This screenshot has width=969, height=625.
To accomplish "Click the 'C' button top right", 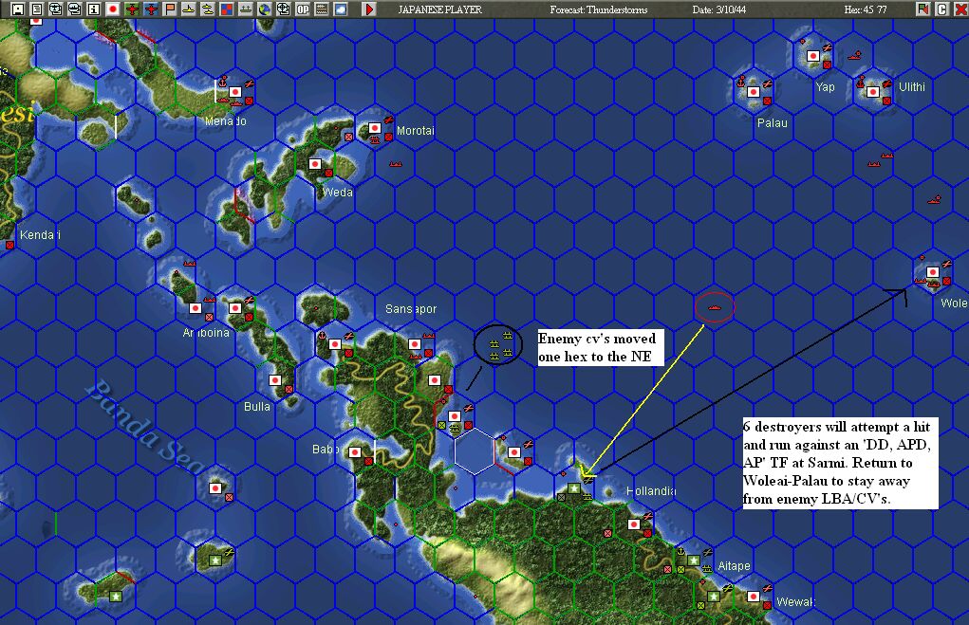I will (x=941, y=9).
